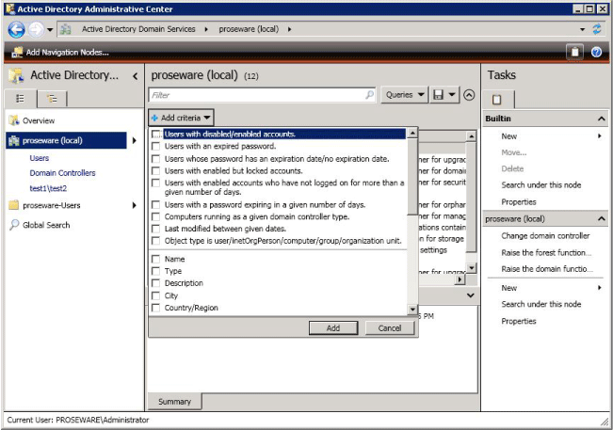Click the magnifier icon in the Filter box
This screenshot has width=613, height=430.
[x=369, y=95]
